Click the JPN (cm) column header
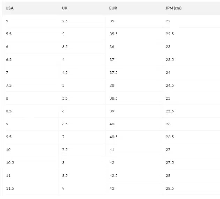Image resolution: width=220 pixels, height=199 pixels. pyautogui.click(x=173, y=8)
